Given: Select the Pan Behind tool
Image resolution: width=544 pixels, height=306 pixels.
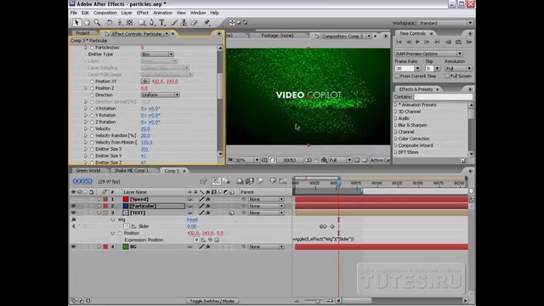Looking at the screenshot, I should pos(129,23).
